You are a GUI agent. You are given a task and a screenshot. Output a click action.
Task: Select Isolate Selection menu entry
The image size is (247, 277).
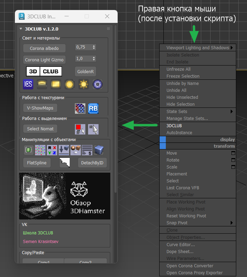(x=198, y=55)
